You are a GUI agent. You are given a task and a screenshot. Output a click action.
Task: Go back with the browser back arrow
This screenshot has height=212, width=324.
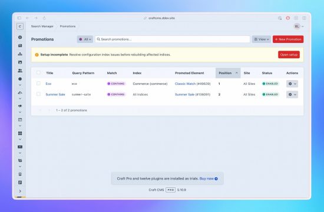click(28, 18)
